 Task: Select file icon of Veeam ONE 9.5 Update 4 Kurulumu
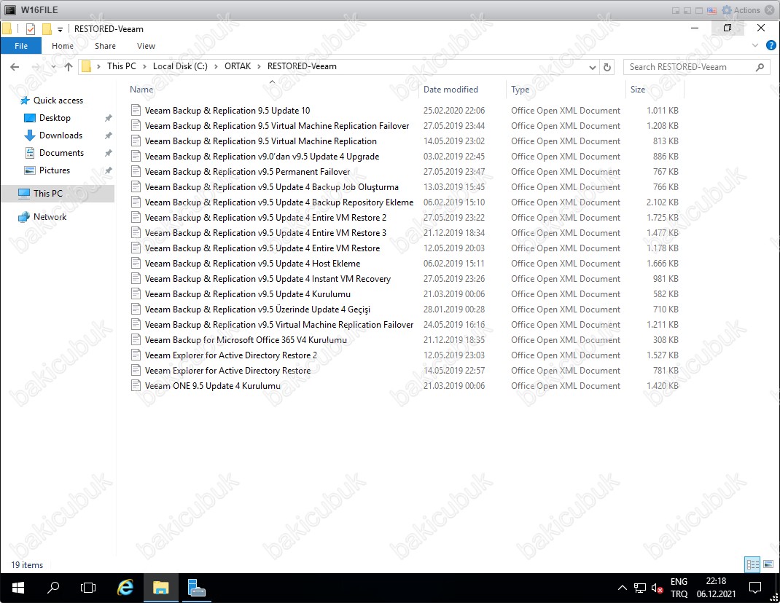click(136, 385)
